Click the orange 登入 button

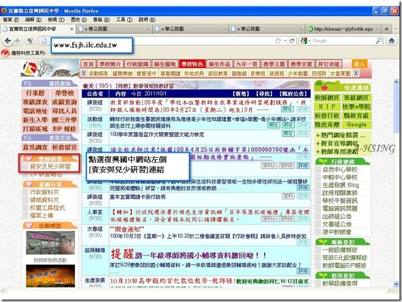tap(359, 64)
